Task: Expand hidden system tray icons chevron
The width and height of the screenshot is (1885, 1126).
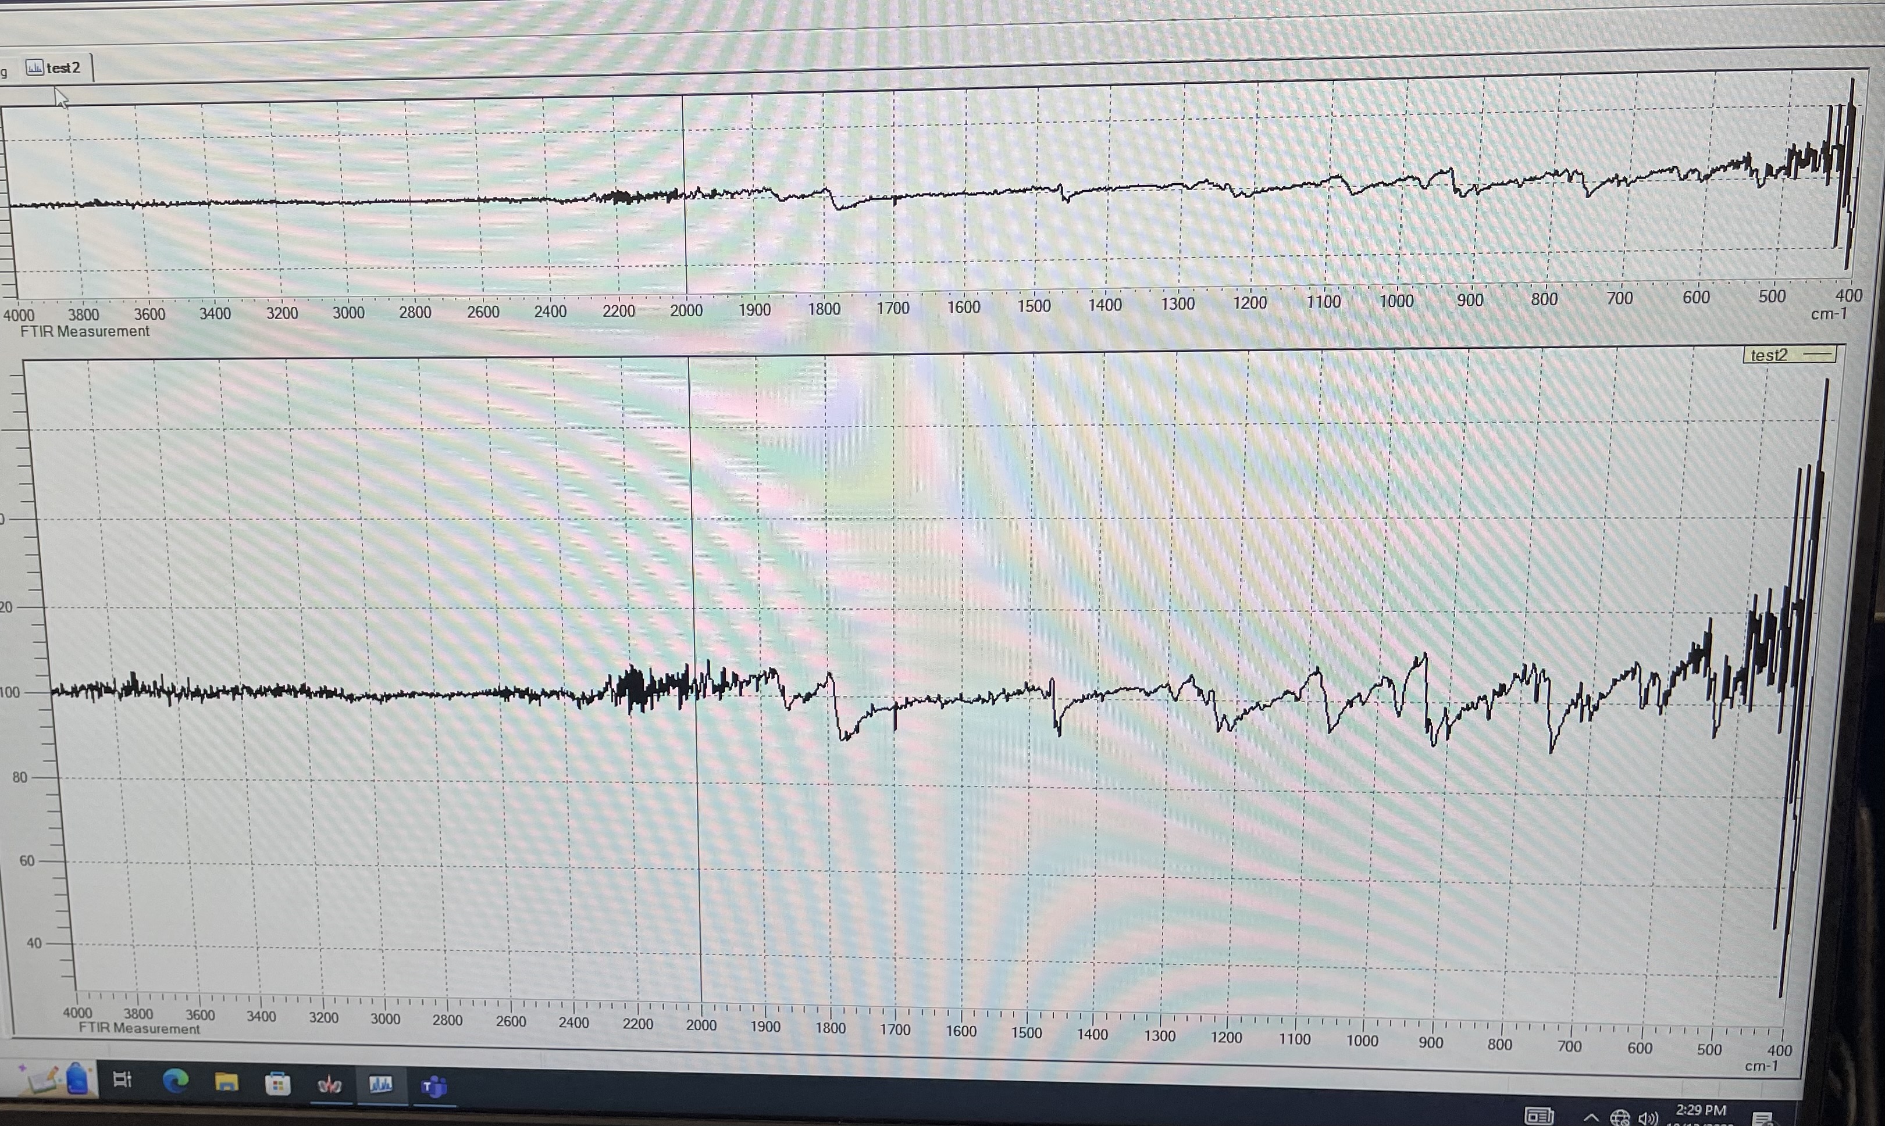Action: (x=1591, y=1118)
